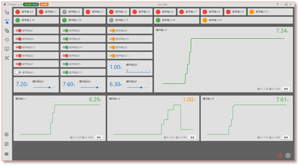Reset the 模拟输入3 chart min/max
300x166 pixels.
[286, 89]
